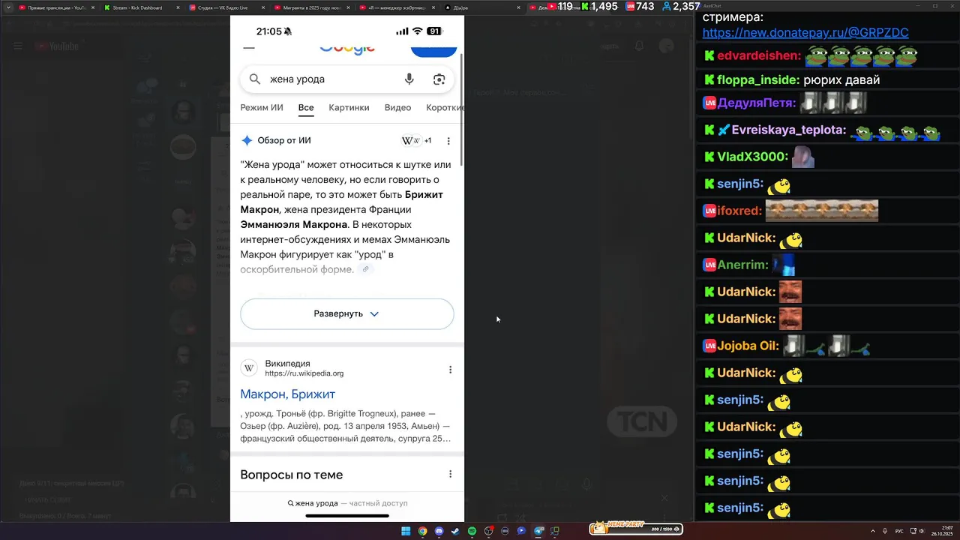Expand AI overview with Развернуть
The image size is (960, 540).
(x=347, y=313)
